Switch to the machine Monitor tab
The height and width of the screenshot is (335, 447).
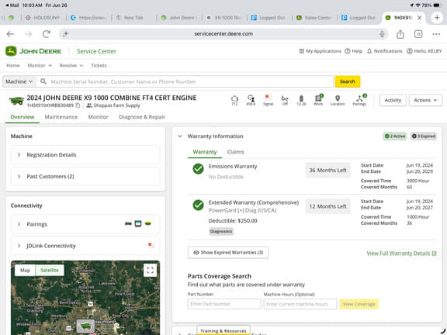[x=98, y=117]
